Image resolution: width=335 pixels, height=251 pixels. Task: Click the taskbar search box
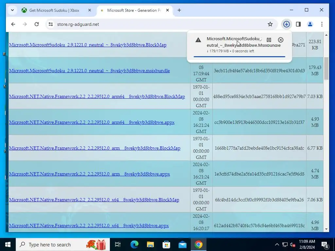pos(63,244)
